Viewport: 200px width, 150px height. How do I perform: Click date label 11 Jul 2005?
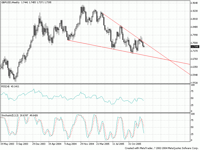click(x=118, y=144)
